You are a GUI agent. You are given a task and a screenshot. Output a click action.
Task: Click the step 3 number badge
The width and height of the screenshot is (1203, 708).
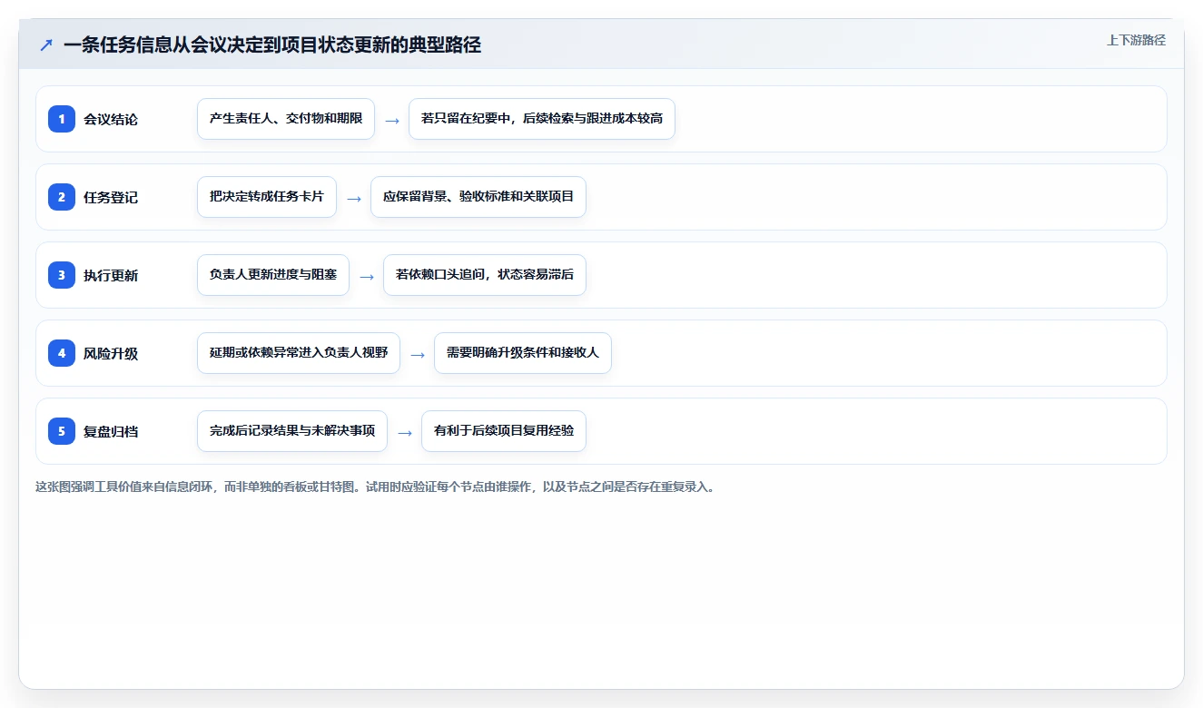click(62, 275)
